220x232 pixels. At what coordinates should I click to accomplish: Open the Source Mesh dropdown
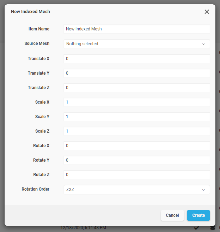pos(137,44)
